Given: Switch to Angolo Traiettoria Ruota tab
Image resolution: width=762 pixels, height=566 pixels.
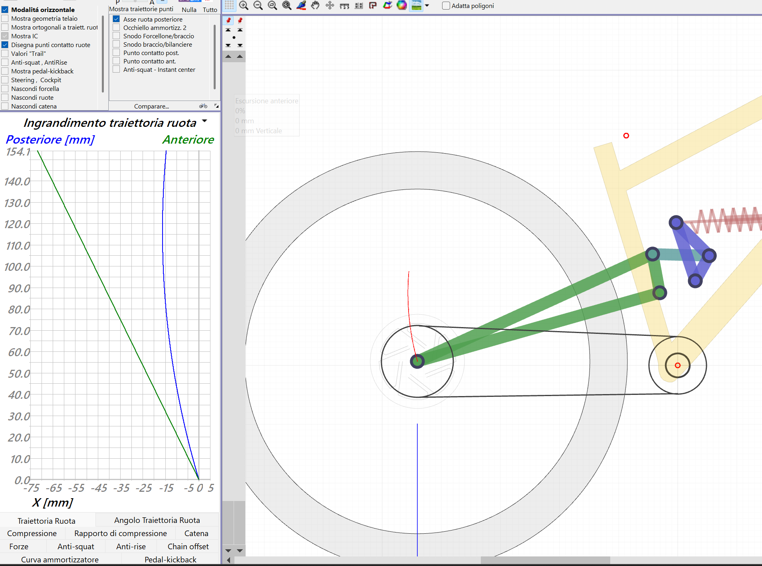Looking at the screenshot, I should tap(157, 520).
